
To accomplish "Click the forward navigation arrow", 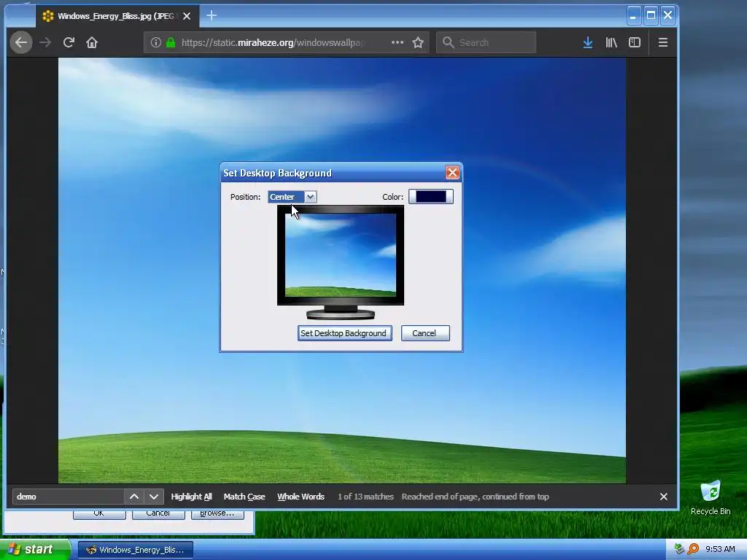I will click(45, 42).
